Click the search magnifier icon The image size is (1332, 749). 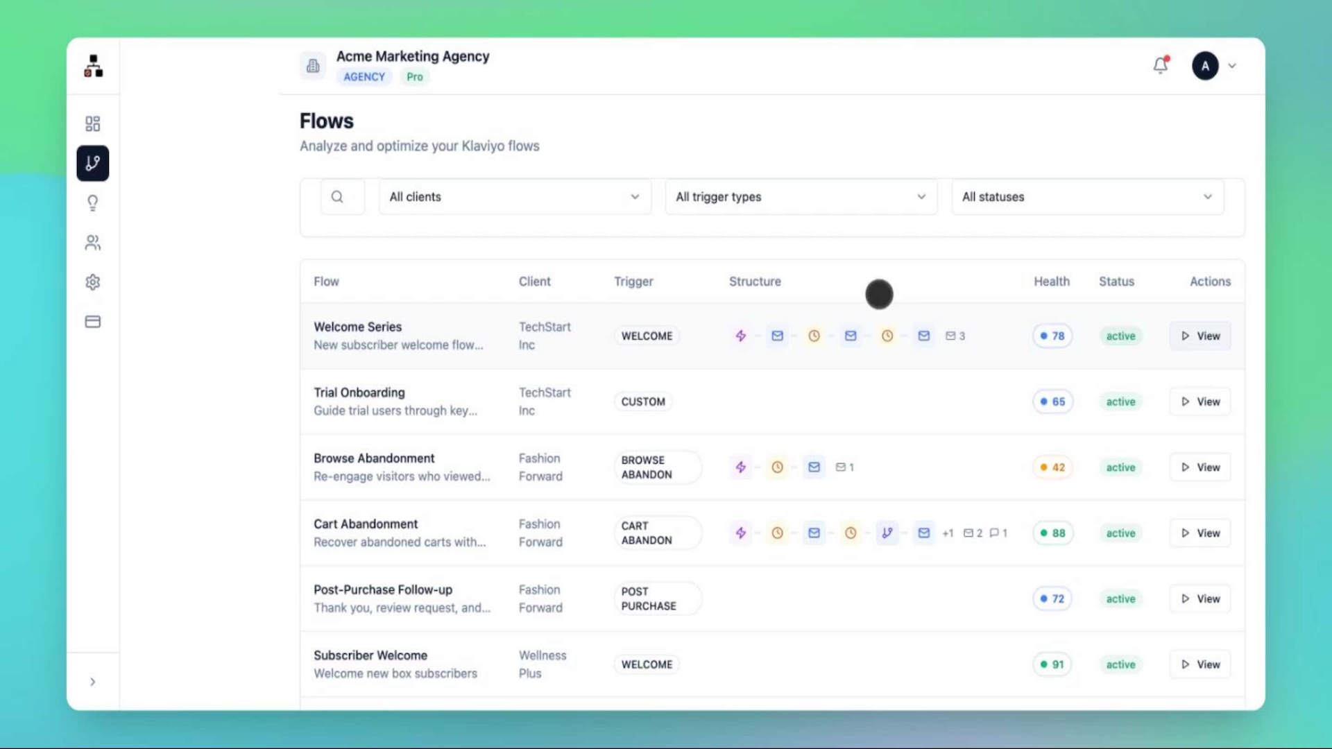pyautogui.click(x=337, y=197)
